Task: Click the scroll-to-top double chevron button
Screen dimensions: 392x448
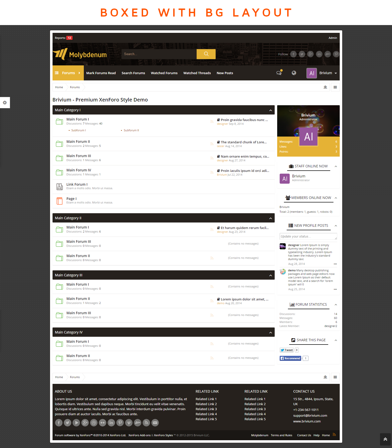Action: [x=385, y=439]
